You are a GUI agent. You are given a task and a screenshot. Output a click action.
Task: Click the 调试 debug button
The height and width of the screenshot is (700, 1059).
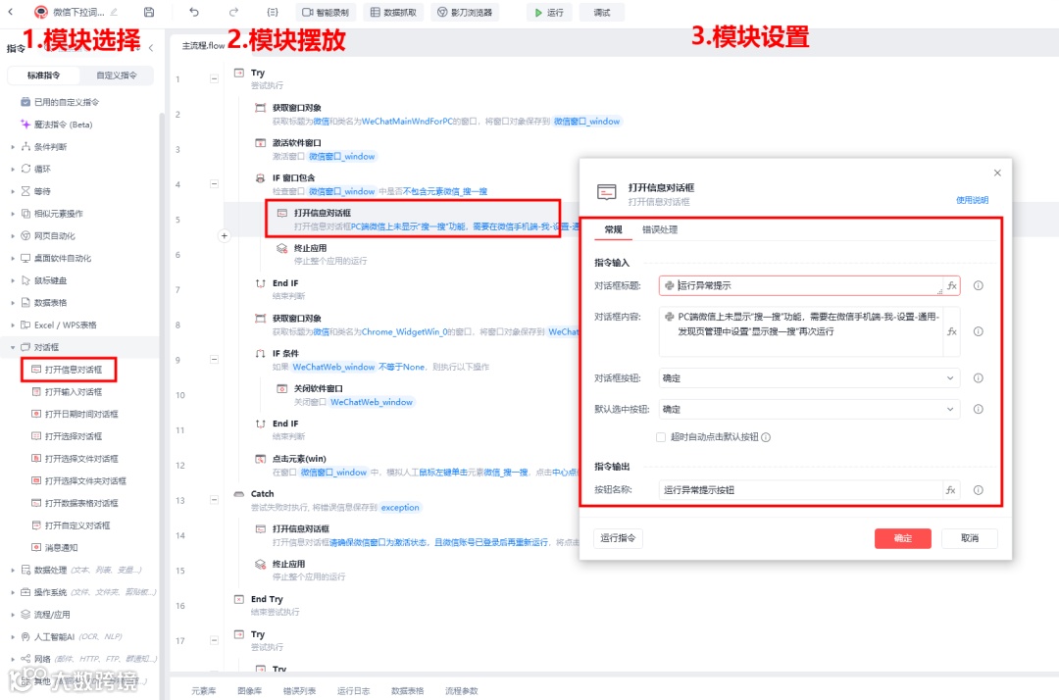pyautogui.click(x=602, y=12)
